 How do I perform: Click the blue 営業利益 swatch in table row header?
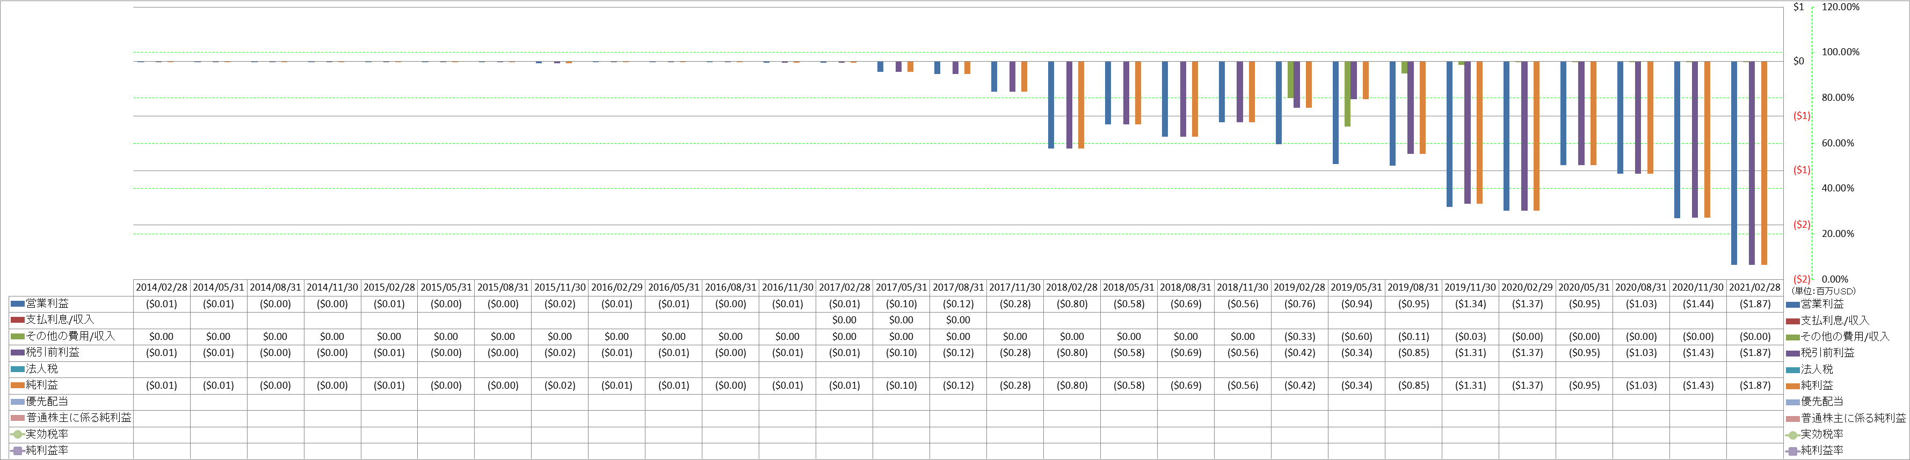click(x=17, y=303)
